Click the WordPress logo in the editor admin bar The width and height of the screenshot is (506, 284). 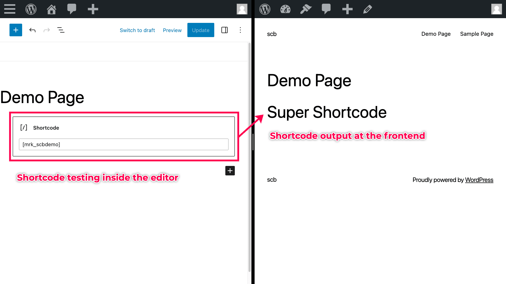pyautogui.click(x=31, y=9)
